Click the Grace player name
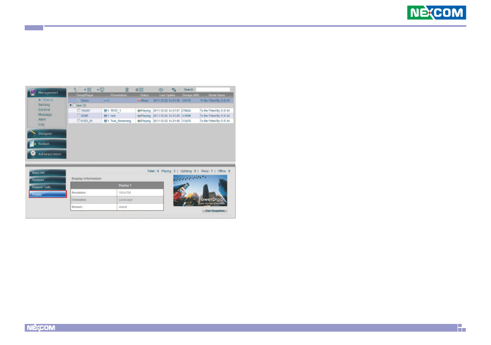Viewport: 491px width, 345px height. [85, 101]
